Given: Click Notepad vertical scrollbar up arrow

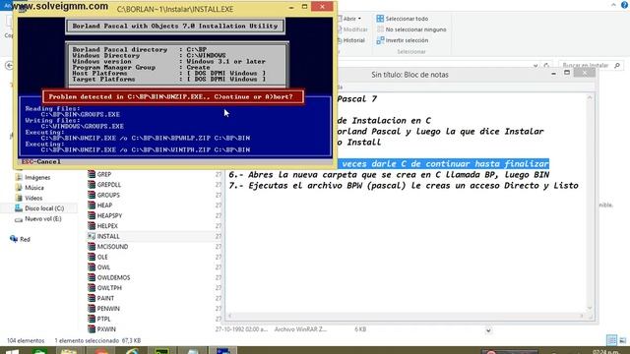Looking at the screenshot, I should [590, 97].
